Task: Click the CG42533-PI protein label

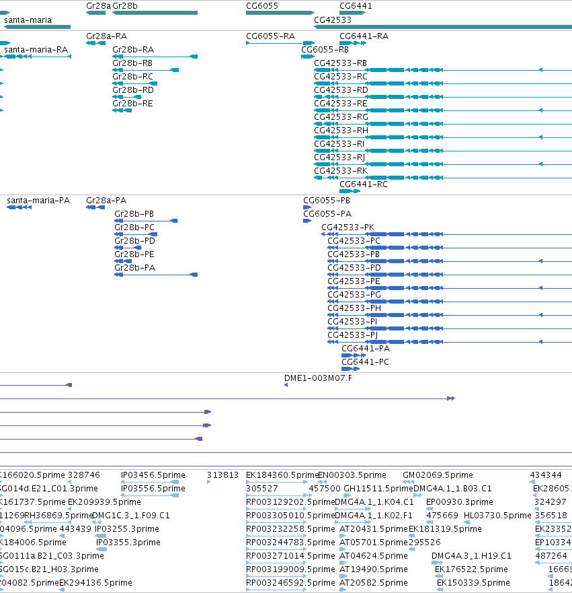Action: pos(352,322)
